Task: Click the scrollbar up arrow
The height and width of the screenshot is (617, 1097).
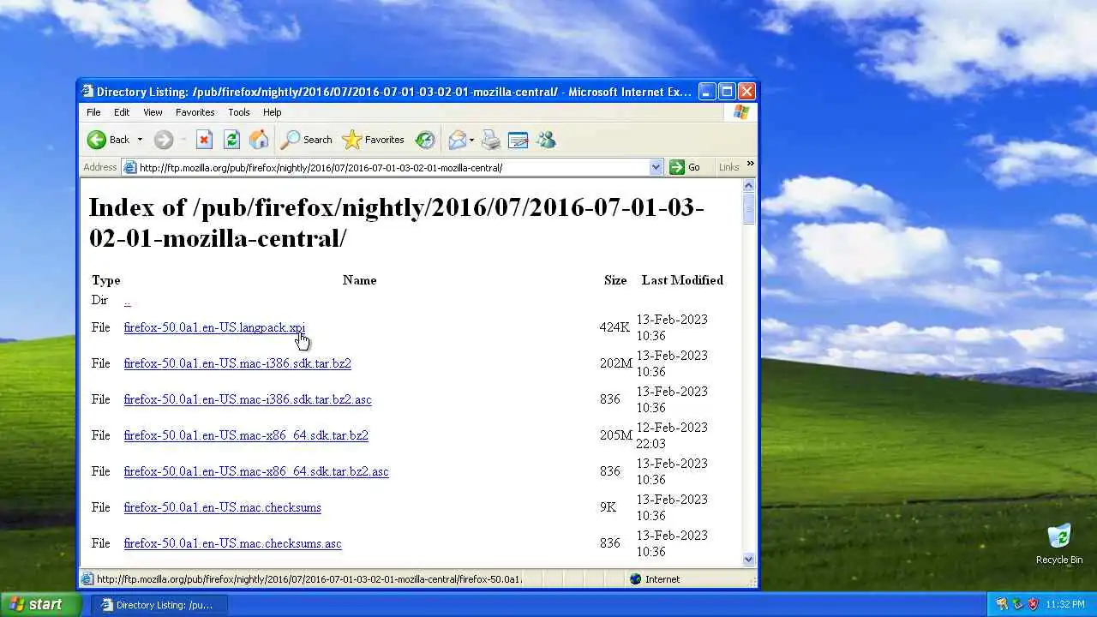Action: [749, 186]
